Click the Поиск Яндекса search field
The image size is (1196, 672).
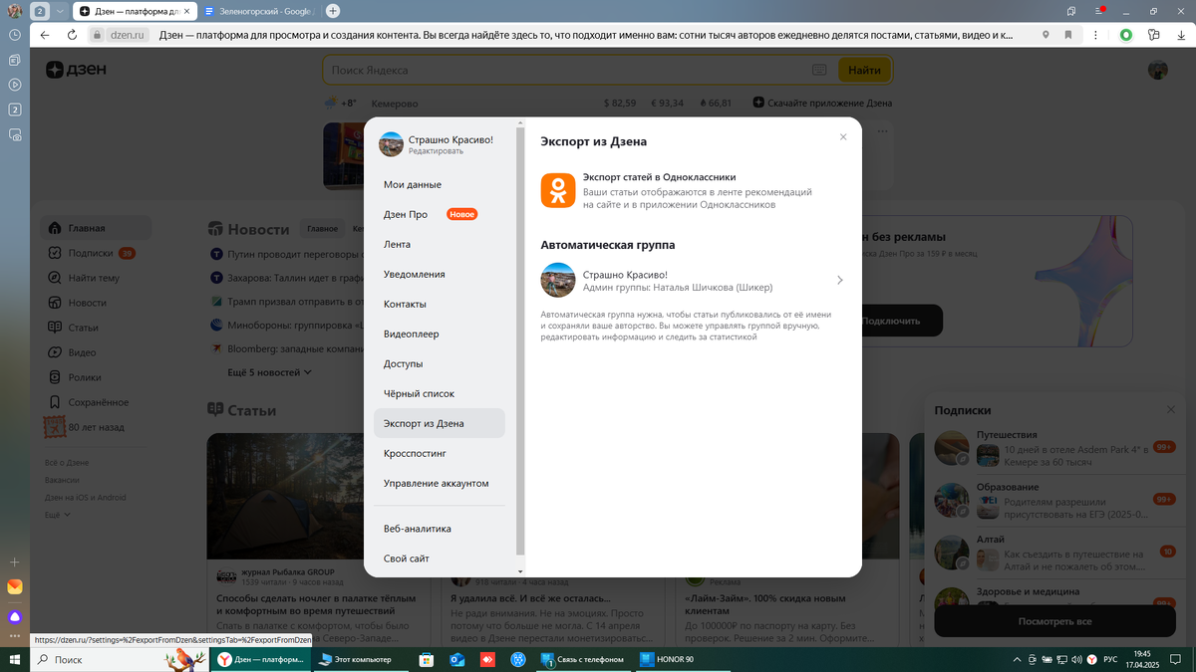(x=568, y=71)
